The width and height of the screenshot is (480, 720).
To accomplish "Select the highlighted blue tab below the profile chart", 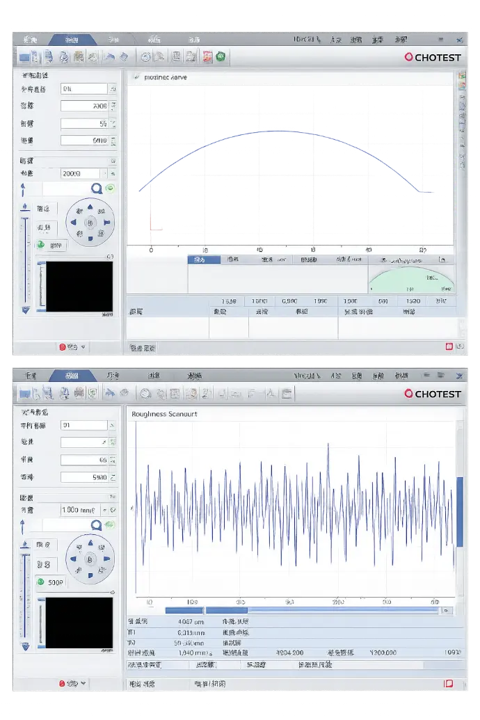I will pos(204,259).
